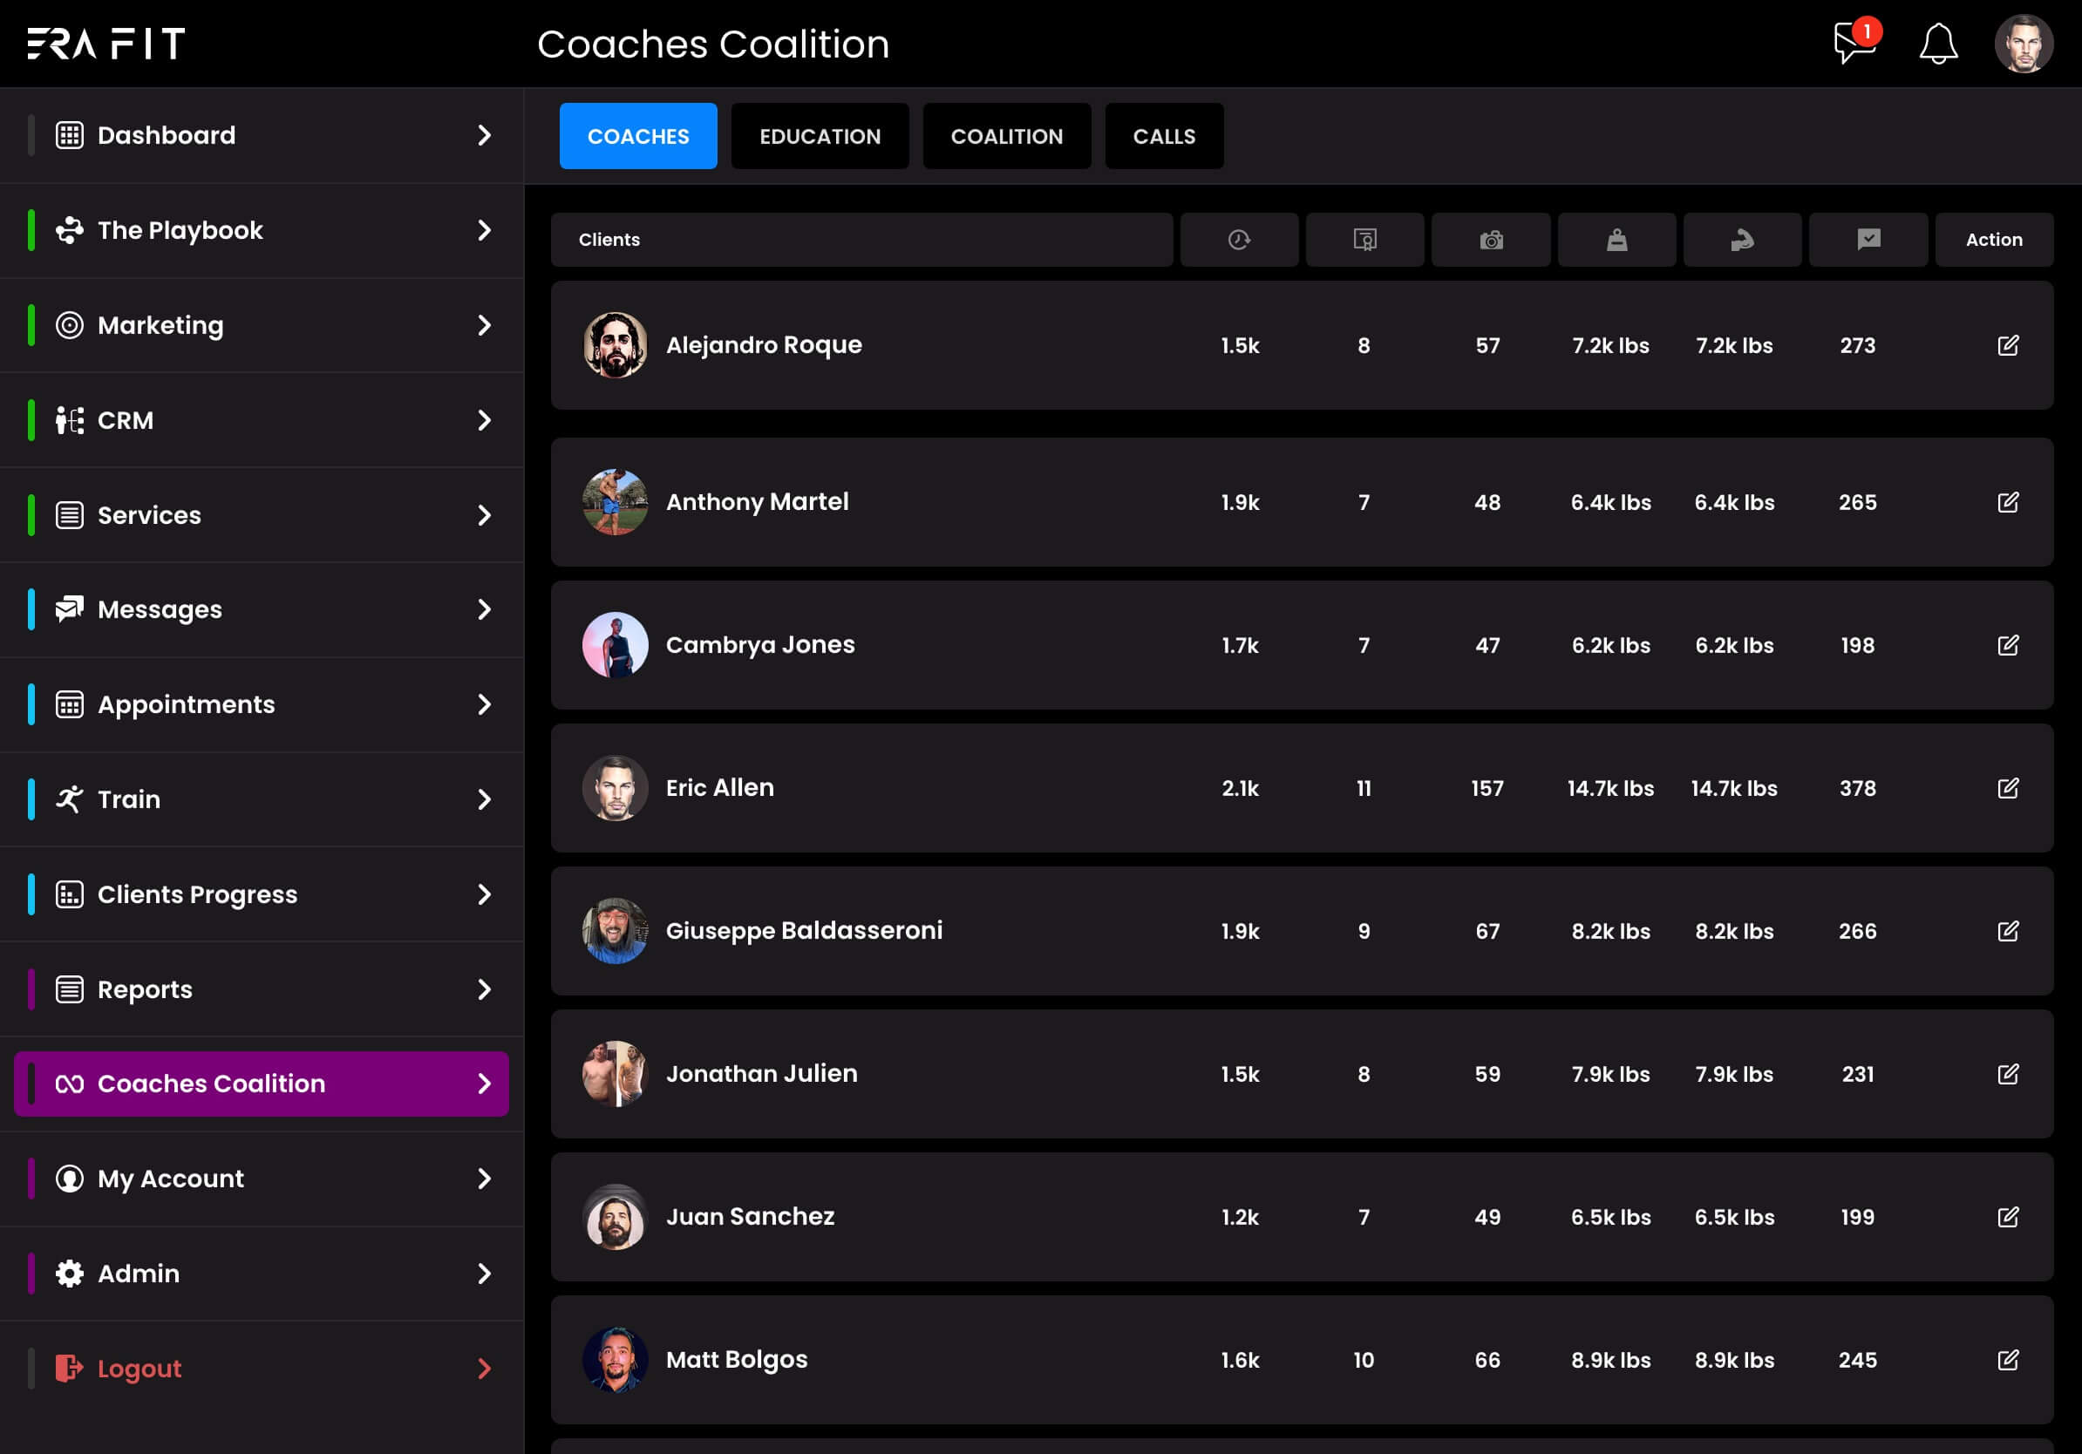Click the ERA FIT logo
The width and height of the screenshot is (2082, 1454).
106,44
